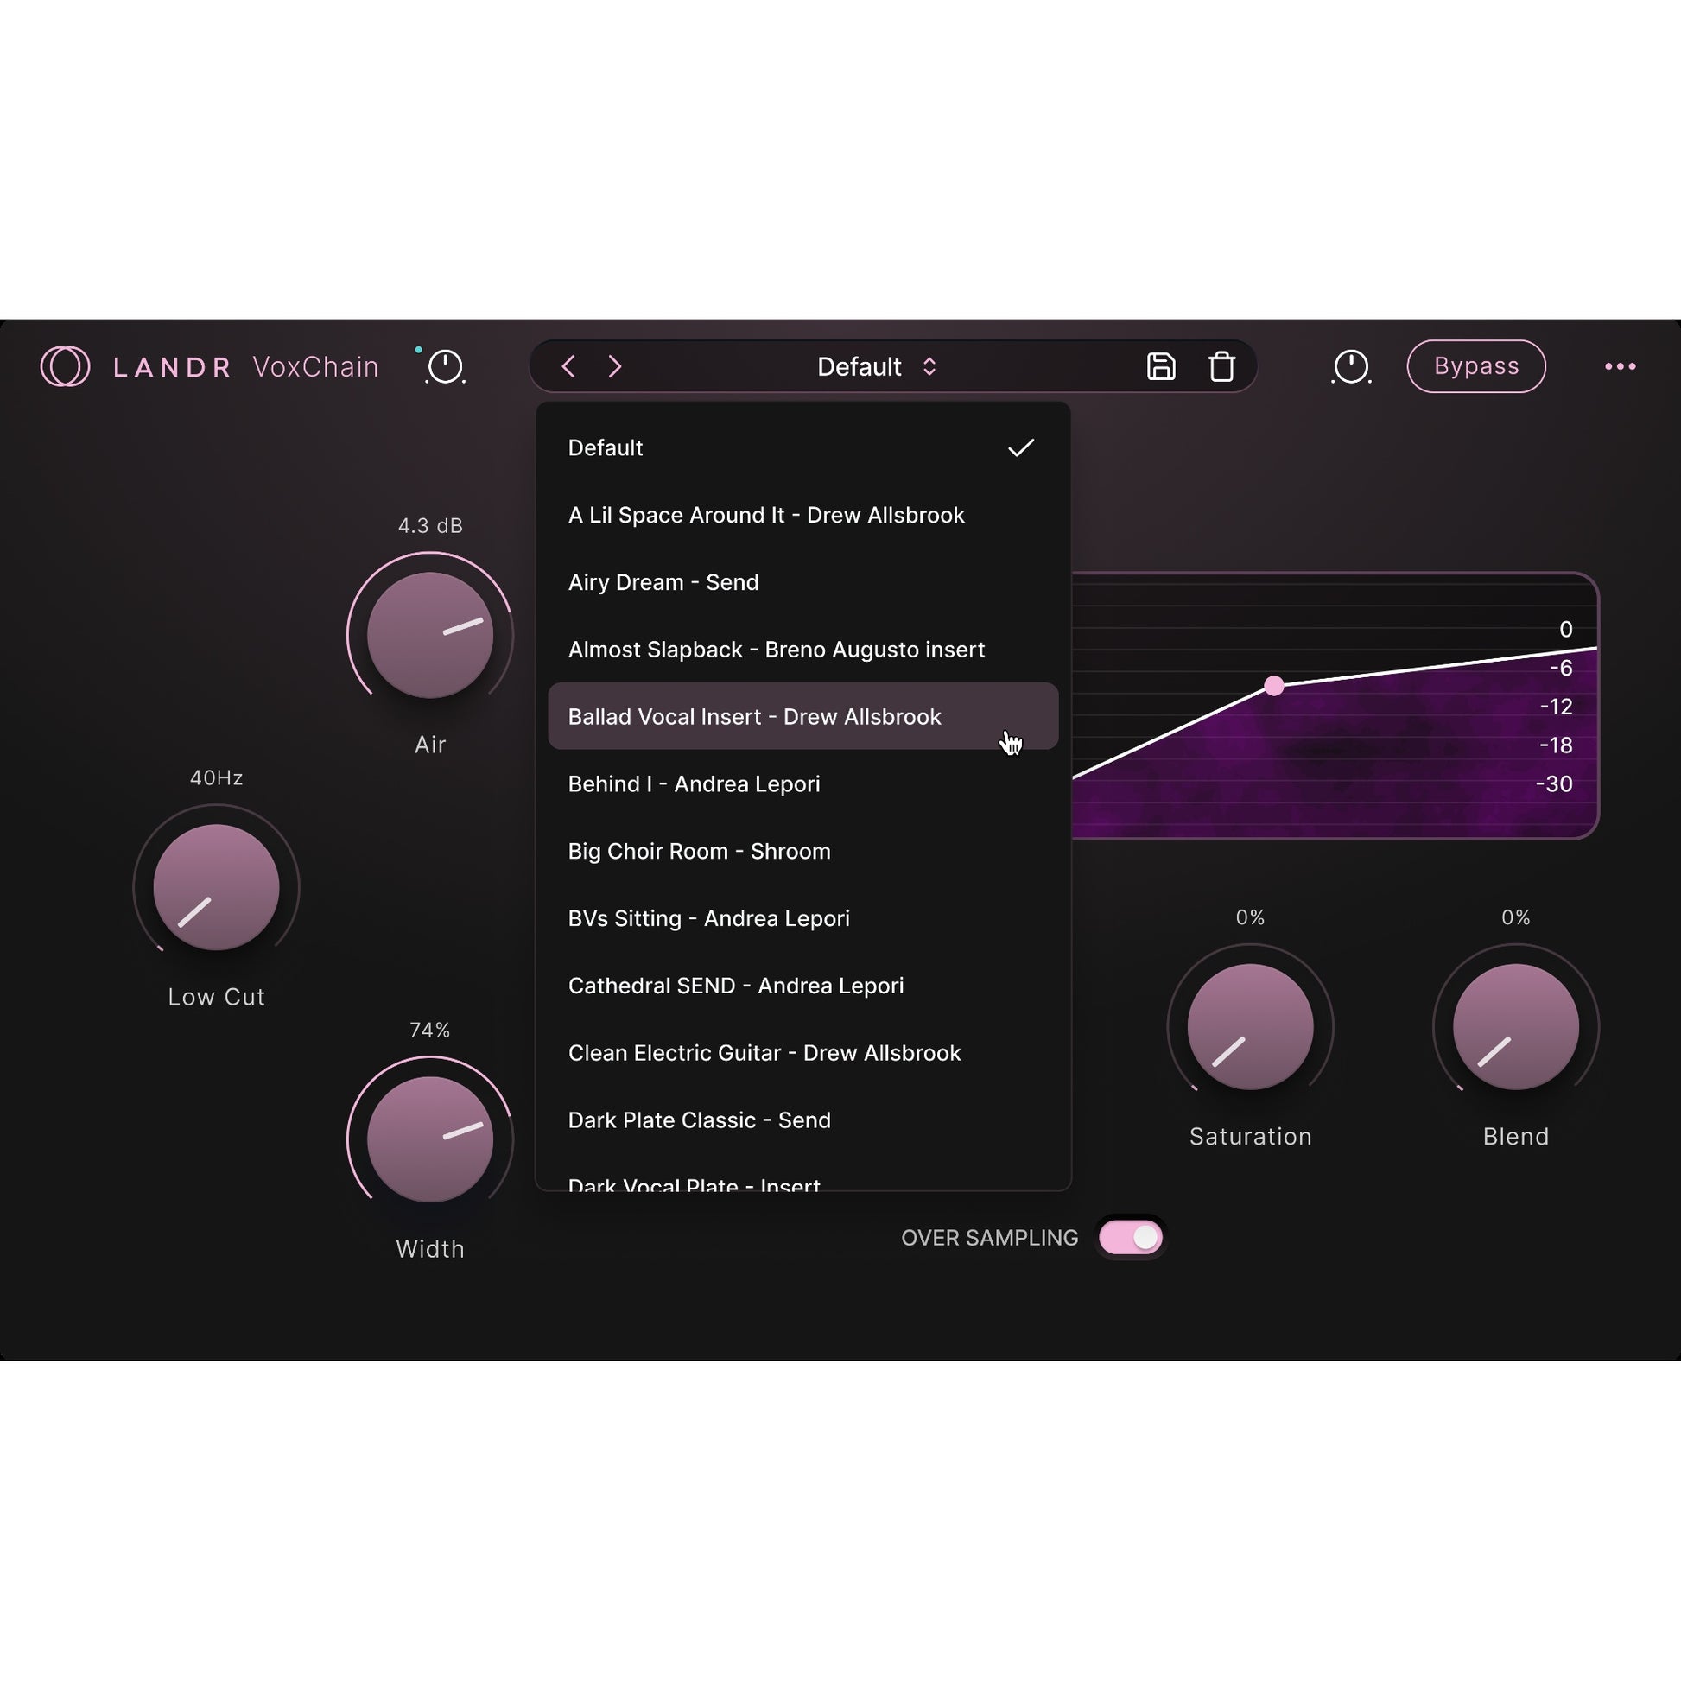
Task: Pick Big Choir Room - Shroom preset
Action: [699, 851]
